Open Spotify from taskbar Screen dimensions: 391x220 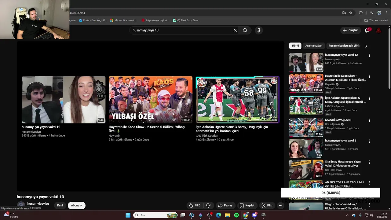coord(236,215)
